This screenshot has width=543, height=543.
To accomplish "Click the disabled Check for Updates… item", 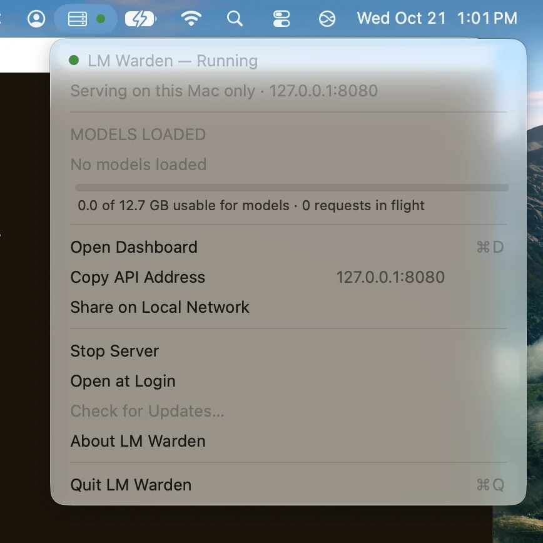I will 288,411.
